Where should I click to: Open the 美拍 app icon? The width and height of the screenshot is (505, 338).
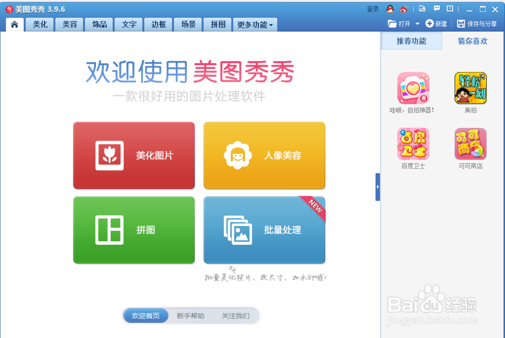[470, 88]
